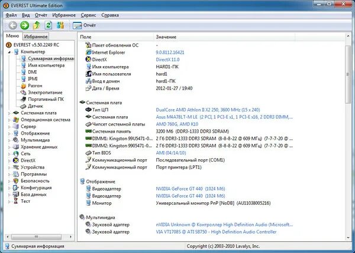Expand the Программы tree node

9,174
